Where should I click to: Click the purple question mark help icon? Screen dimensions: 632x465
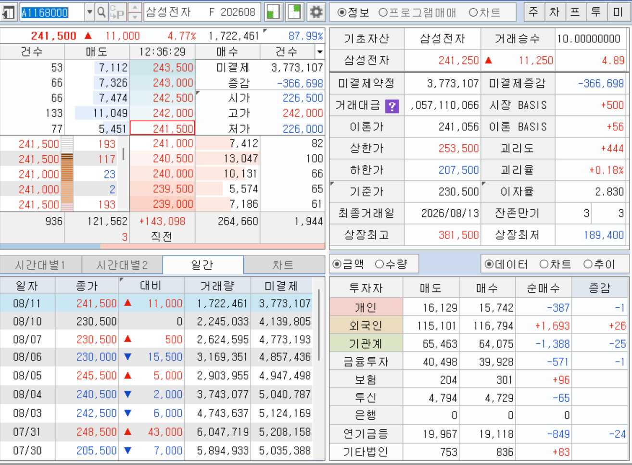(x=392, y=106)
